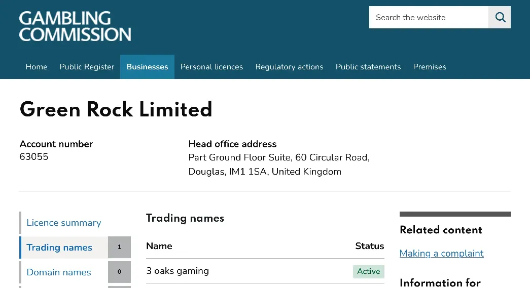
Task: Click the Status column header
Action: point(369,246)
